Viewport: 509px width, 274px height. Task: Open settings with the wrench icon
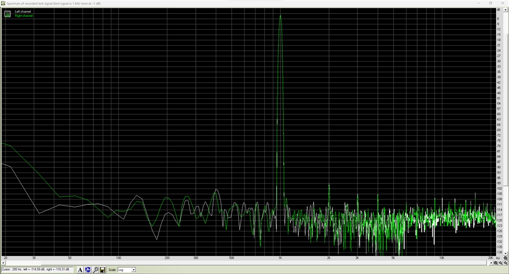pos(95,270)
